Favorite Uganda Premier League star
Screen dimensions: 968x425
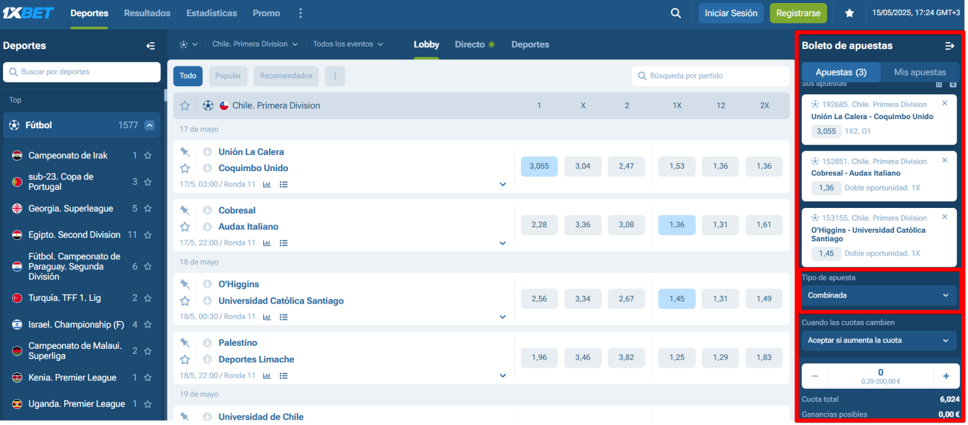[148, 404]
